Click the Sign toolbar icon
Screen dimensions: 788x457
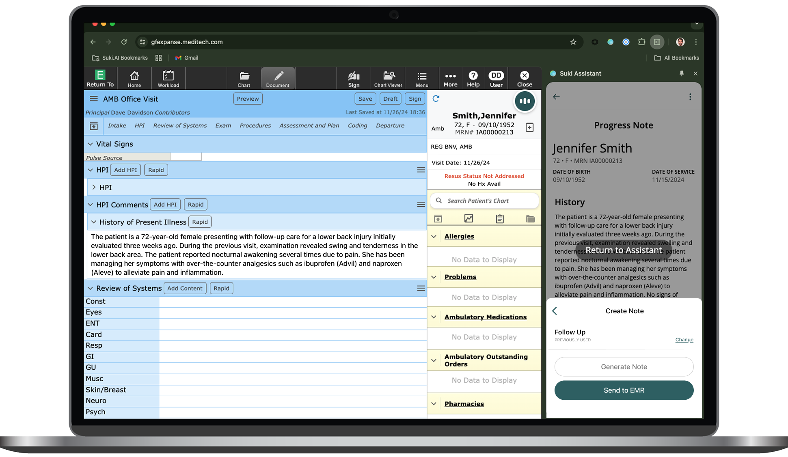(354, 78)
